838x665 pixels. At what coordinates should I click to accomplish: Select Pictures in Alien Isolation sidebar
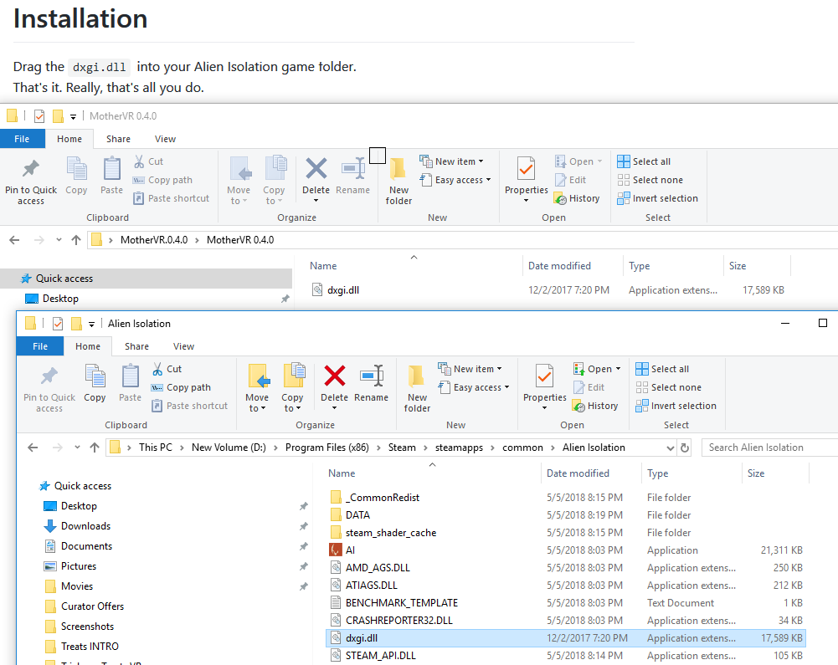pyautogui.click(x=79, y=566)
